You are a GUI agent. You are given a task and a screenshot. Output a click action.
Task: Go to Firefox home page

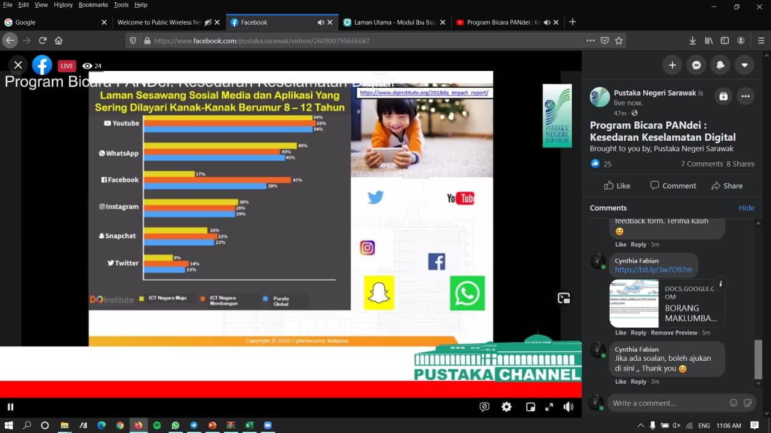click(x=58, y=41)
